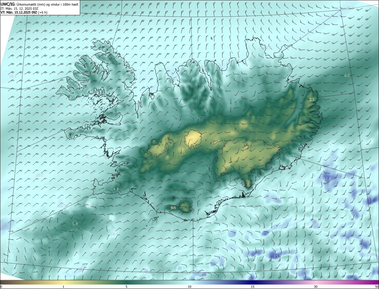This screenshot has width=379, height=289.
Task: Click the Mýrdalsjökull glacier outline near the south coast
Action: (x=186, y=206)
